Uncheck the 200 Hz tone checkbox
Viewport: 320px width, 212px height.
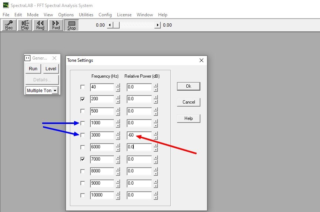click(83, 99)
